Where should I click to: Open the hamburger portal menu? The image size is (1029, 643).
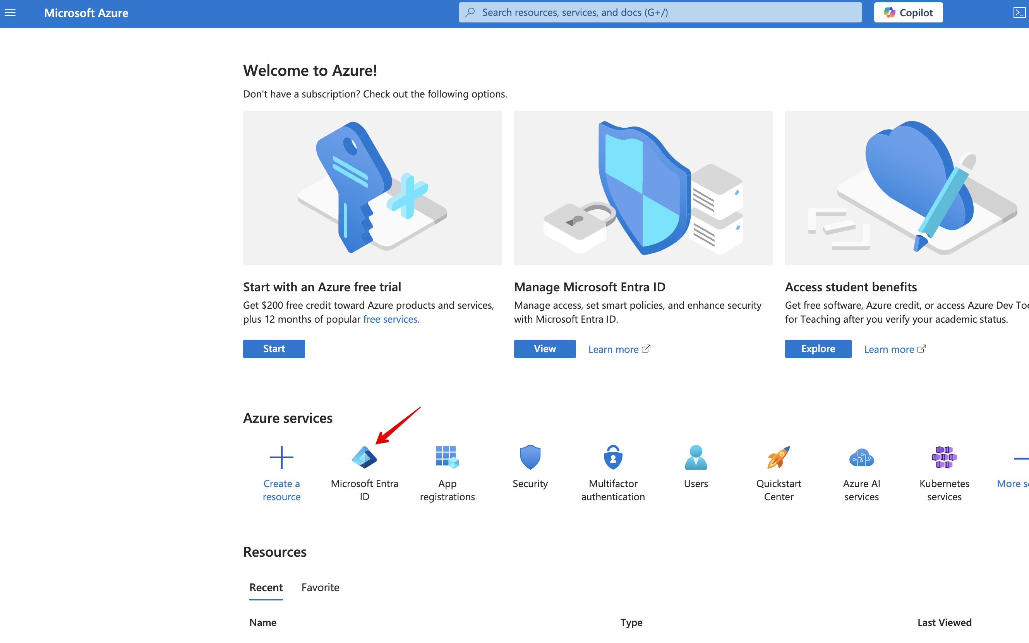click(10, 13)
